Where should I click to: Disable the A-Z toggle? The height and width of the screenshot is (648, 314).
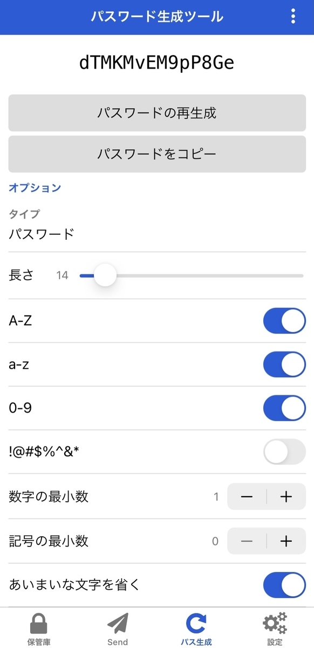[x=284, y=320]
